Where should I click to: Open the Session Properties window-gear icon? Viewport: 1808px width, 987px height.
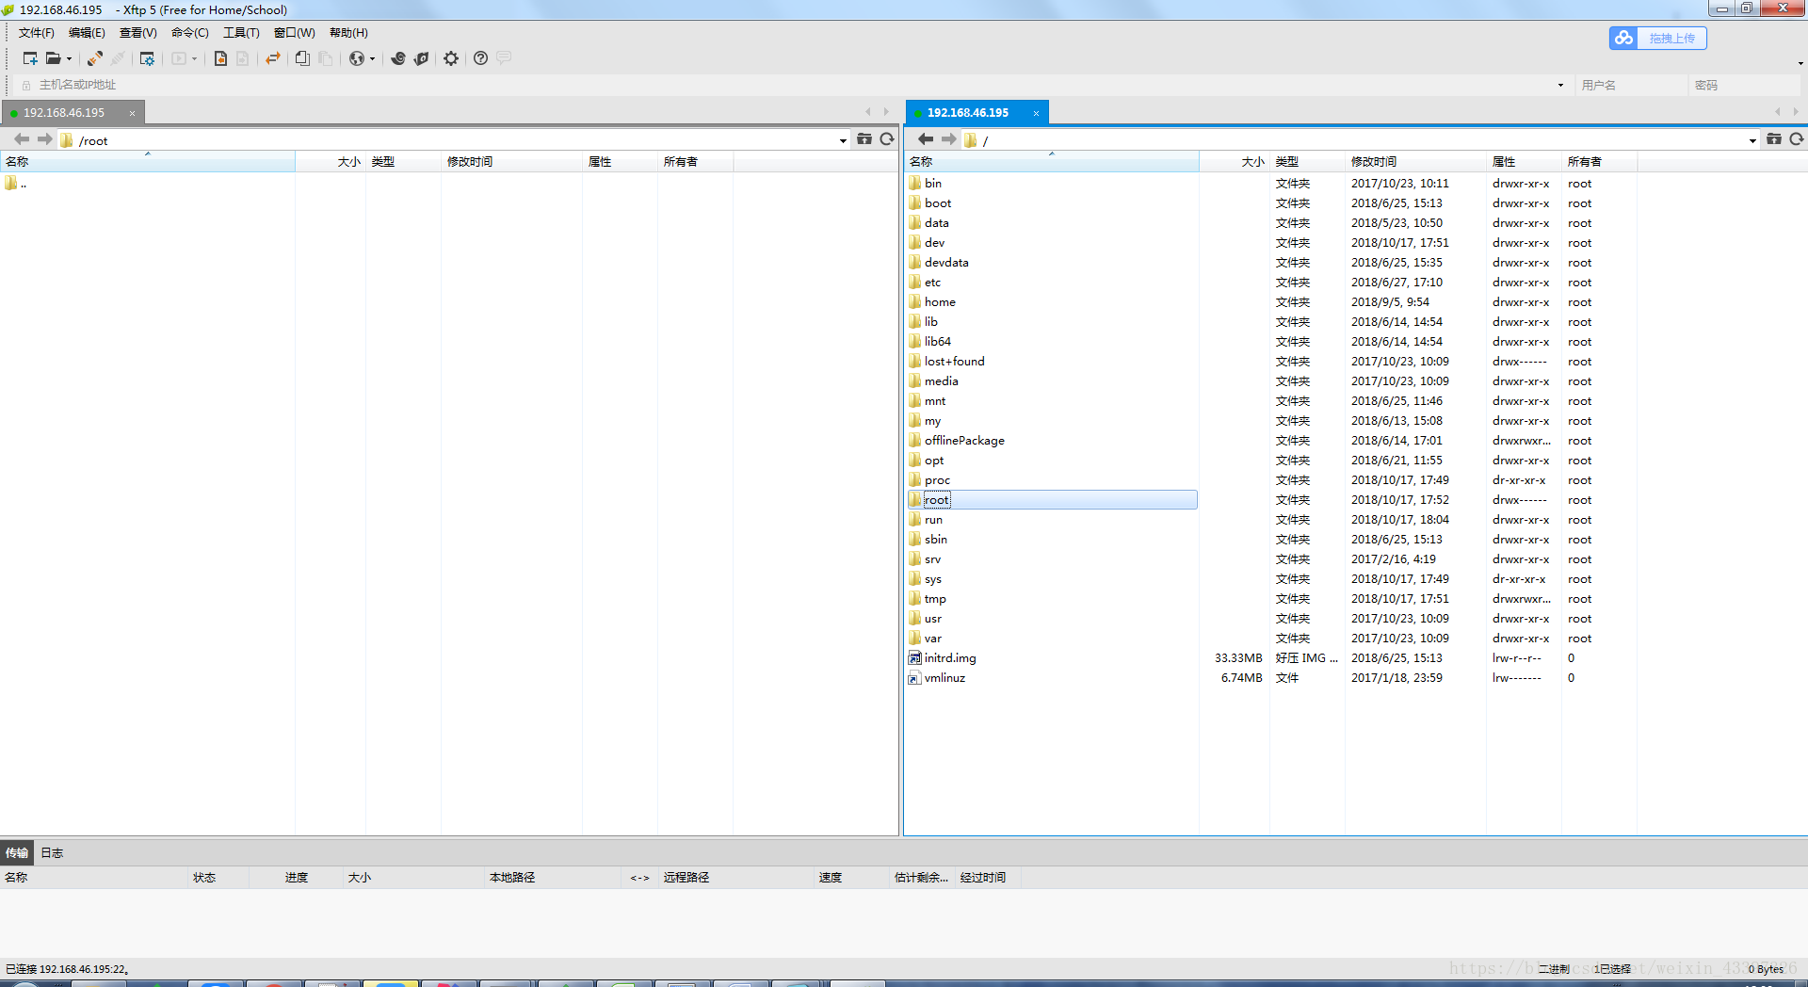point(147,58)
